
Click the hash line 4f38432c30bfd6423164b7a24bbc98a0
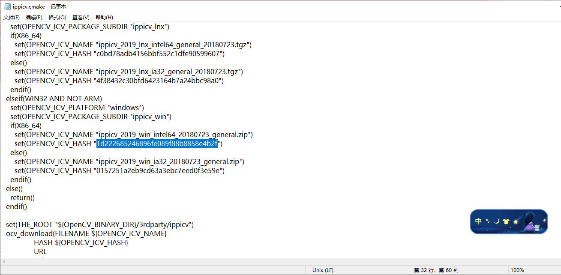point(119,81)
